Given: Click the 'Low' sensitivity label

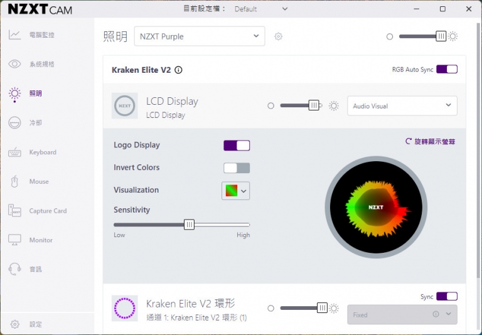Looking at the screenshot, I should point(119,235).
